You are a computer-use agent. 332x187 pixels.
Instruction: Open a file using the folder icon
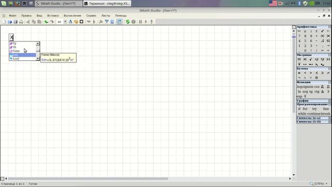10,22
